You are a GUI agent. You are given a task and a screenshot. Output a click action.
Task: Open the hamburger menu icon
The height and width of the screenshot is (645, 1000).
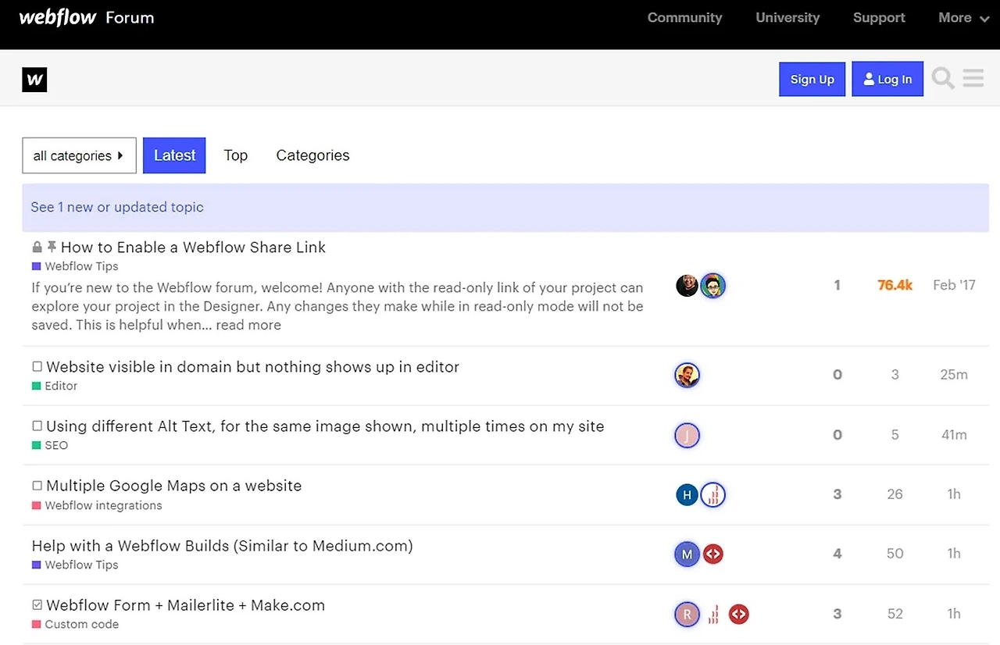[x=973, y=79]
